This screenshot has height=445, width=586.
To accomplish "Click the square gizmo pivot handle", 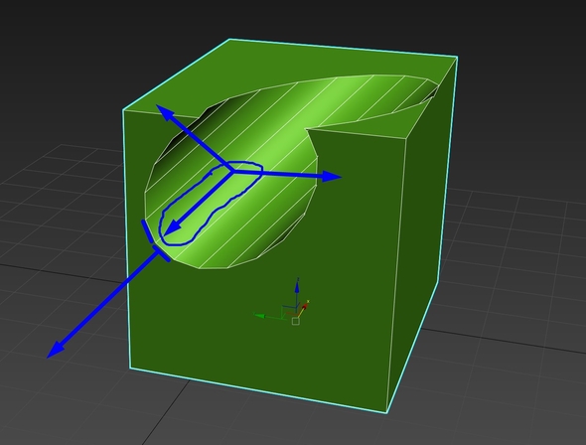I will (x=295, y=321).
